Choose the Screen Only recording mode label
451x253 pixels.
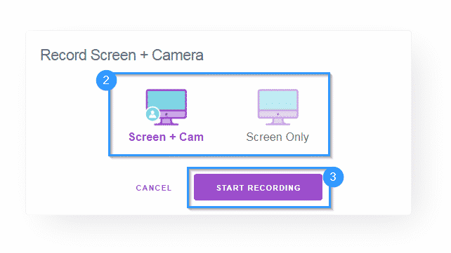pyautogui.click(x=277, y=137)
